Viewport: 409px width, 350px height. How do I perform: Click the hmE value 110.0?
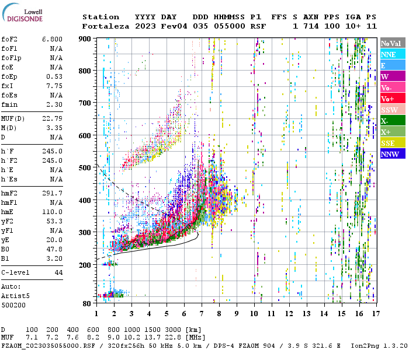click(52, 212)
